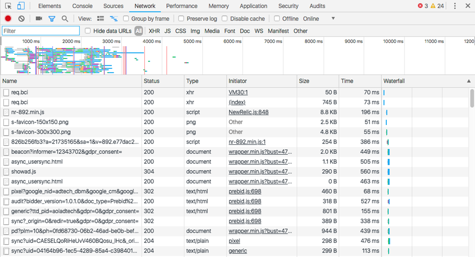Enable the Preserve log checkbox
The width and height of the screenshot is (475, 257).
click(x=181, y=19)
